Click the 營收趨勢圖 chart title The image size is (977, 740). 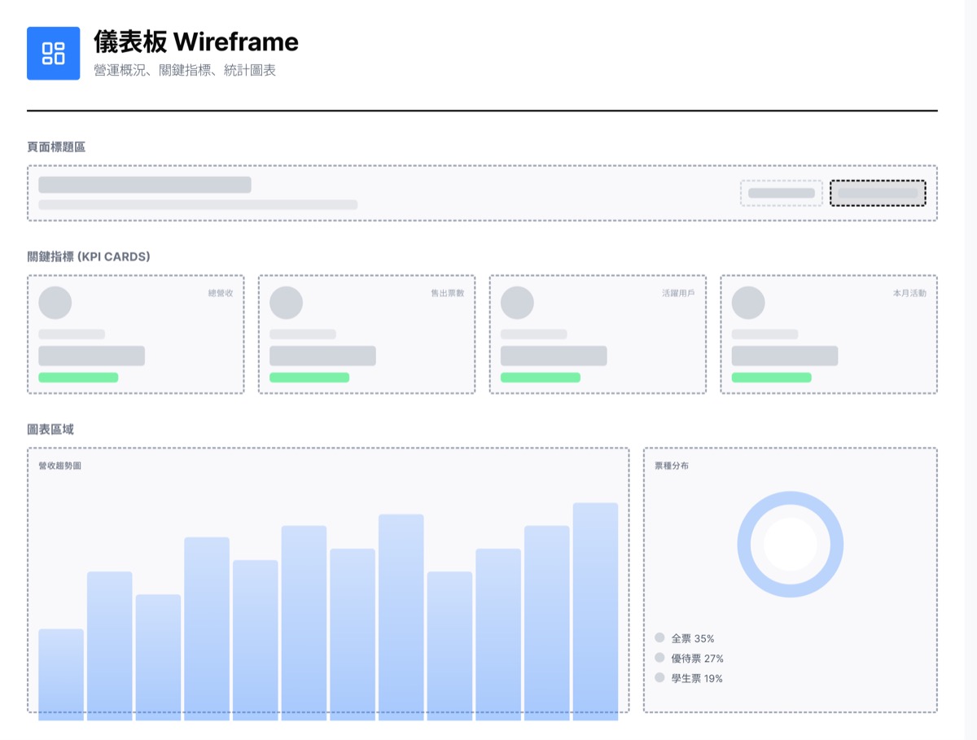pyautogui.click(x=59, y=466)
